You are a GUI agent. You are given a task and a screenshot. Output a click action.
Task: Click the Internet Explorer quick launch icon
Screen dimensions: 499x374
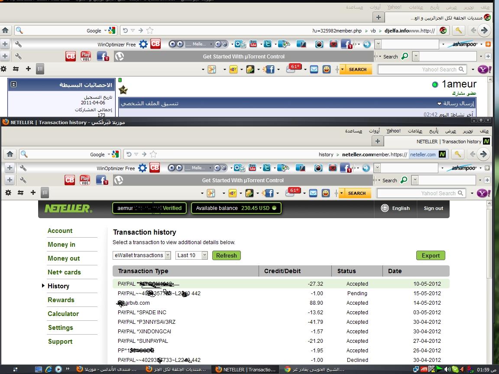click(49, 369)
